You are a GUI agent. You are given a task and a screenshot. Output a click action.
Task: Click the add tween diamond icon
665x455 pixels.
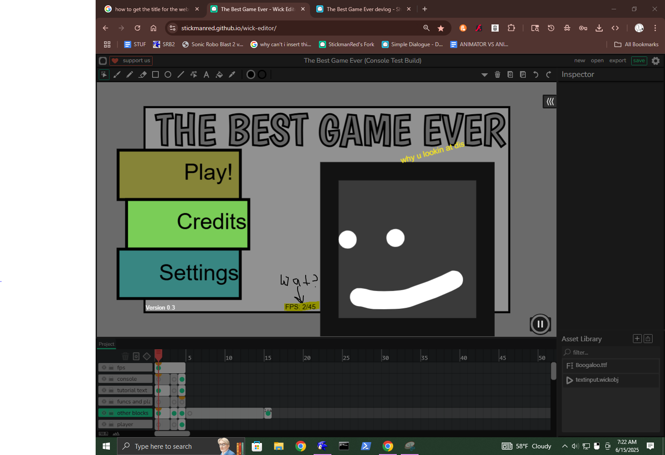coord(147,356)
